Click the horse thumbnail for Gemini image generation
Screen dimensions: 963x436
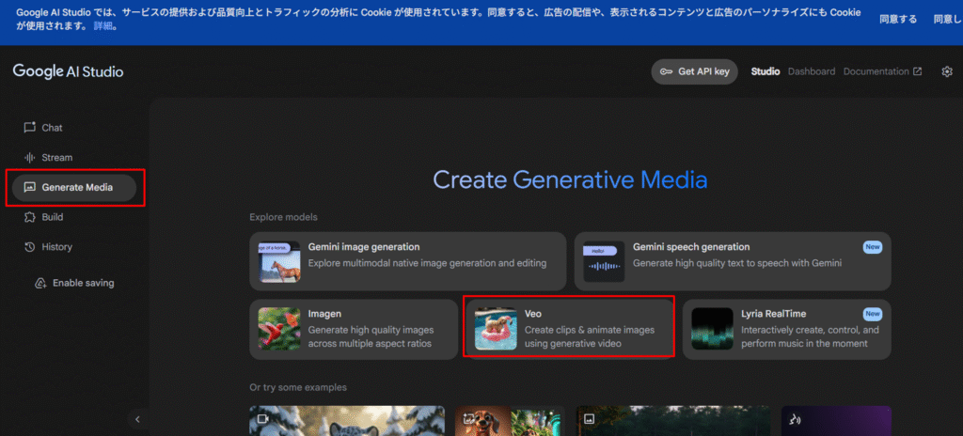point(279,261)
